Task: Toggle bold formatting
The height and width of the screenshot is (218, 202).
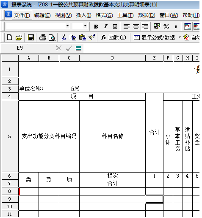Action: pyautogui.click(x=96, y=26)
